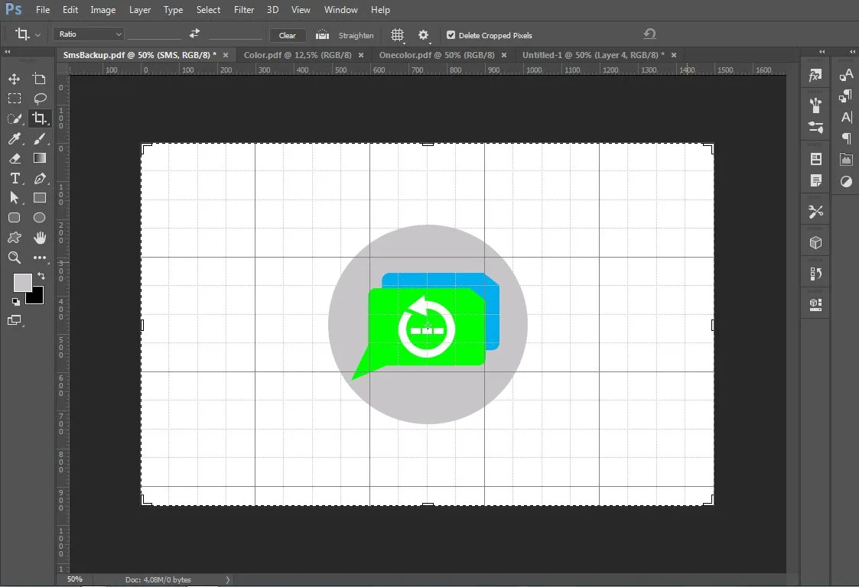The height and width of the screenshot is (587, 859).
Task: Select the Brush tool
Action: point(40,138)
